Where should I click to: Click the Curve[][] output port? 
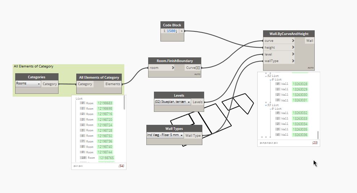(x=193, y=67)
